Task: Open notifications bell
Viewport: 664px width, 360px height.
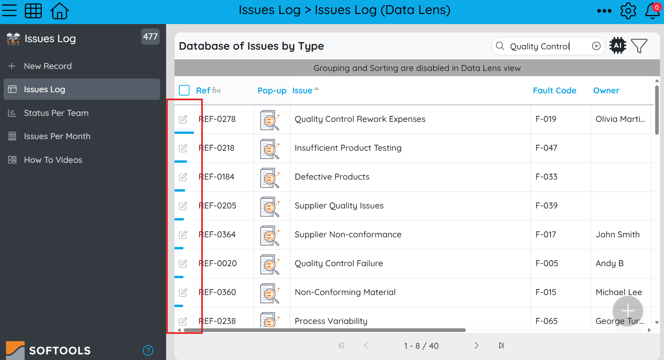Action: click(652, 11)
